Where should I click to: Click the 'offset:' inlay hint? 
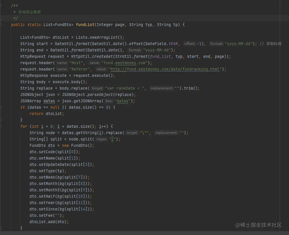(x=189, y=44)
